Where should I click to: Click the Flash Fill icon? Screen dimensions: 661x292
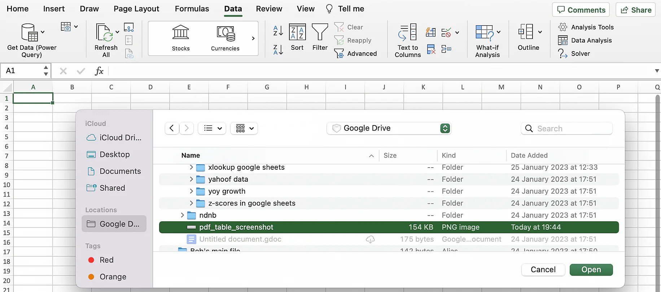(431, 32)
